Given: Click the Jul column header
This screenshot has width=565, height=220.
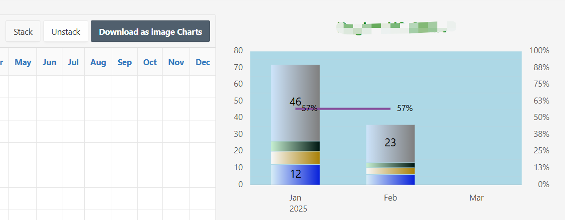Looking at the screenshot, I should (x=73, y=62).
